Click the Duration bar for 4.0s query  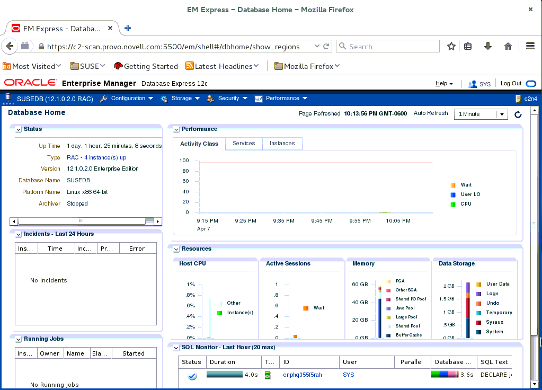click(x=225, y=375)
